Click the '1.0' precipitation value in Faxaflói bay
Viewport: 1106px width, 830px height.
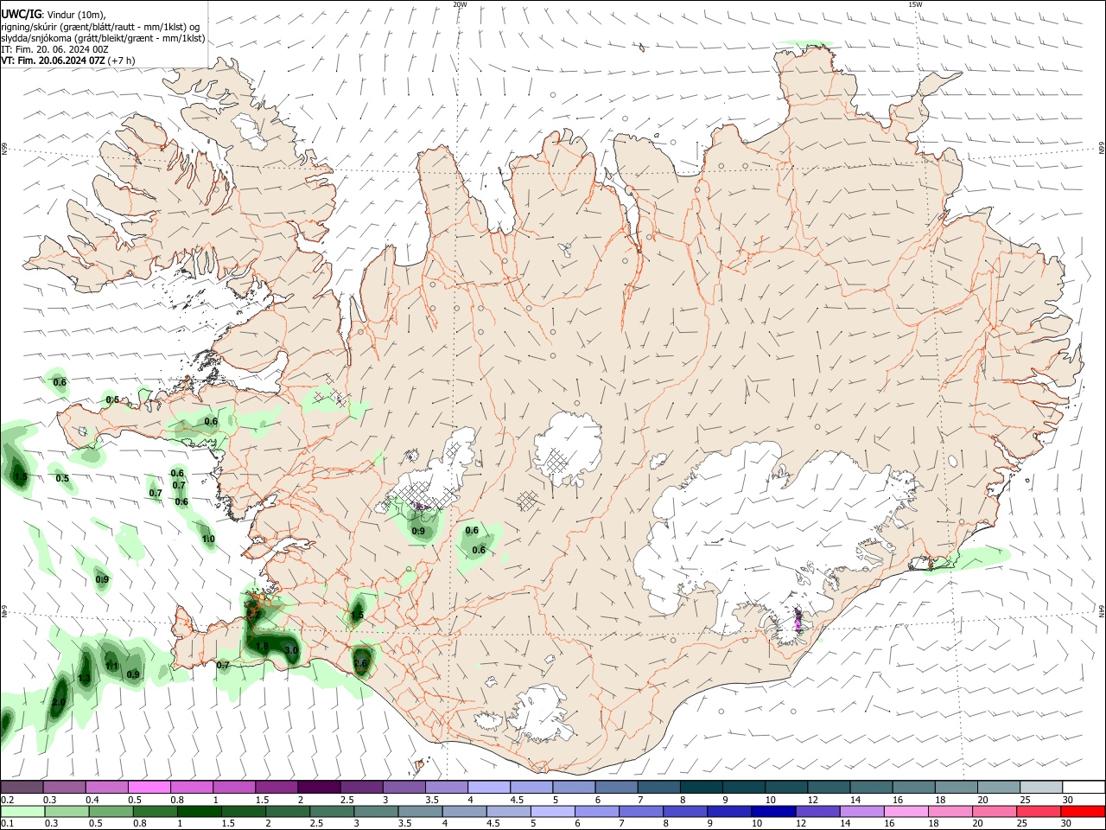(208, 539)
